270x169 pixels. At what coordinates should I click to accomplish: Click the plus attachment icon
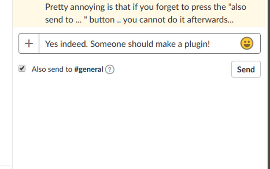29,44
